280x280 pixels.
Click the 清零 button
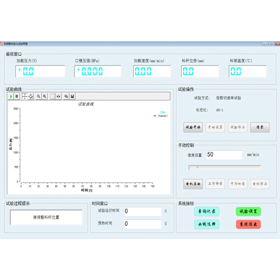tap(260, 127)
